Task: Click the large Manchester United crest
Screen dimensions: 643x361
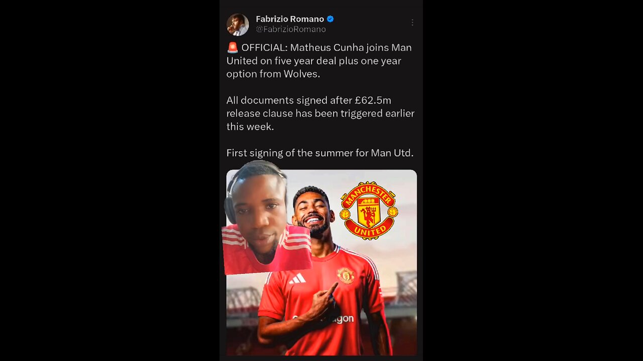Action: point(369,211)
